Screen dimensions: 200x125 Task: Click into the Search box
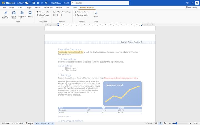click(100, 3)
